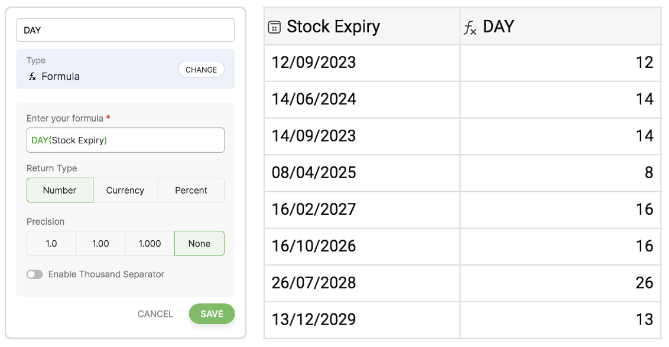Select Number return type
Image resolution: width=669 pixels, height=347 pixels.
[x=60, y=190]
